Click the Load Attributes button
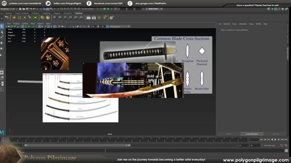Screen dimensions: 291x163 point(252,134)
